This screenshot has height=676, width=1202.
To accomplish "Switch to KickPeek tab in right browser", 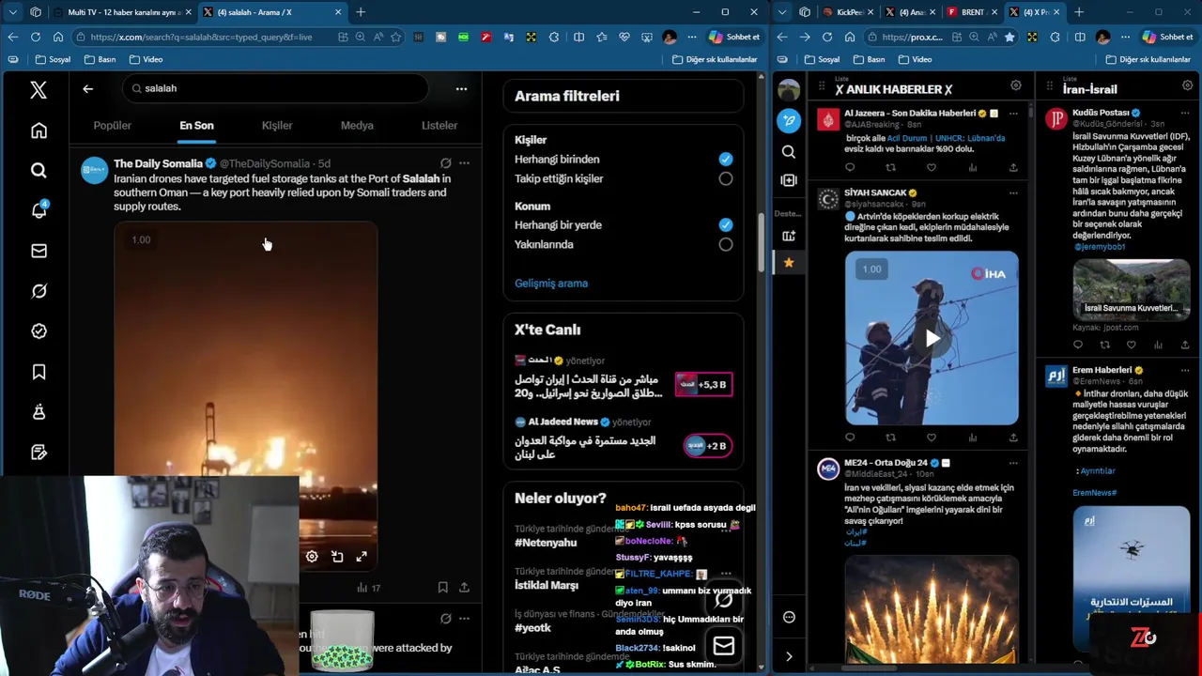I will pos(848,12).
